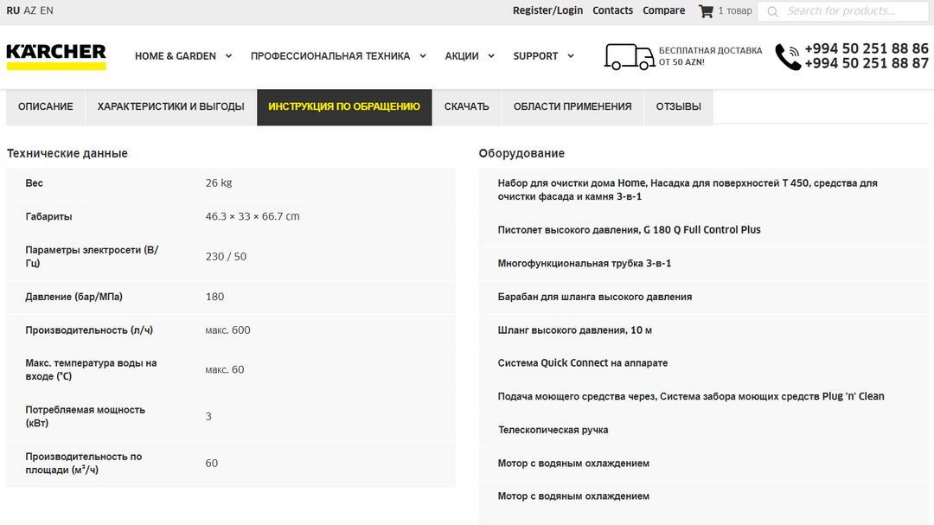Open the Акции menu
The height and width of the screenshot is (525, 934).
pyautogui.click(x=462, y=56)
